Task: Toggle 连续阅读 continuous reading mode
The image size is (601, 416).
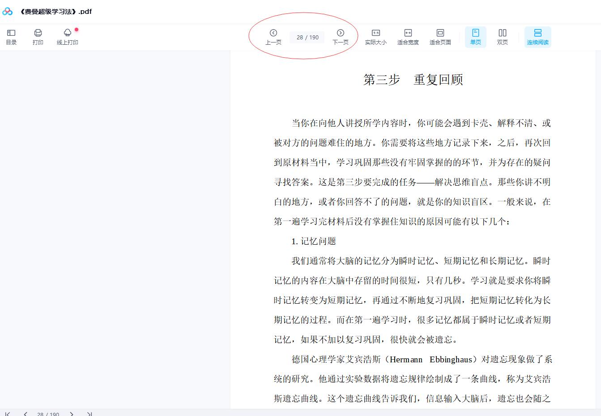Action: point(538,37)
